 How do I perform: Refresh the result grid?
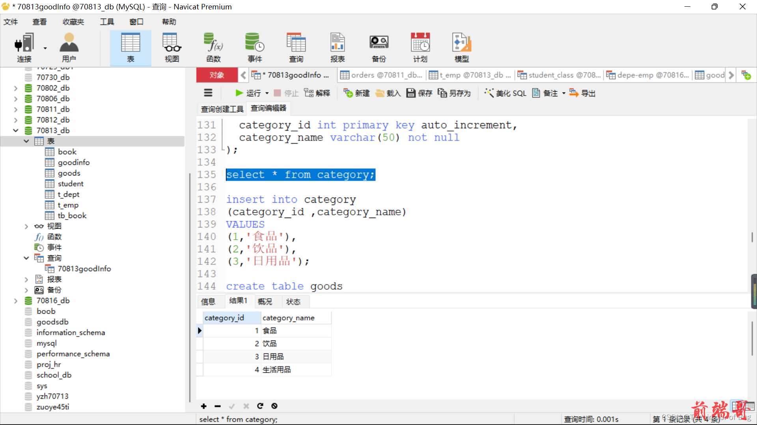[260, 406]
